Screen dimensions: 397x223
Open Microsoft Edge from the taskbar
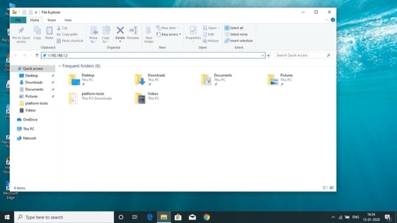[x=150, y=217]
